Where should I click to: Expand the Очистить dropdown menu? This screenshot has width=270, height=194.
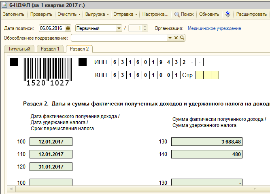(x=69, y=14)
